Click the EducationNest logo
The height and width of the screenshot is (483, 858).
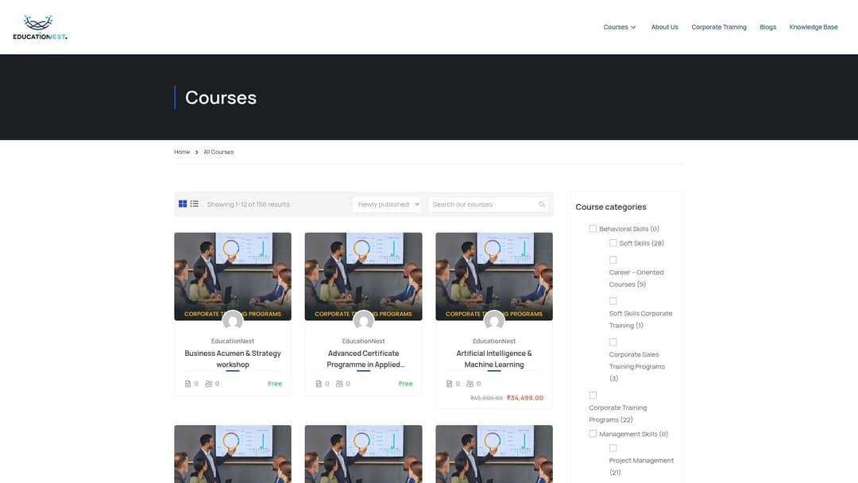point(40,27)
